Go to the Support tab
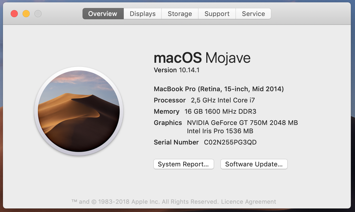Screen dimensions: 355x212 [x=217, y=14]
